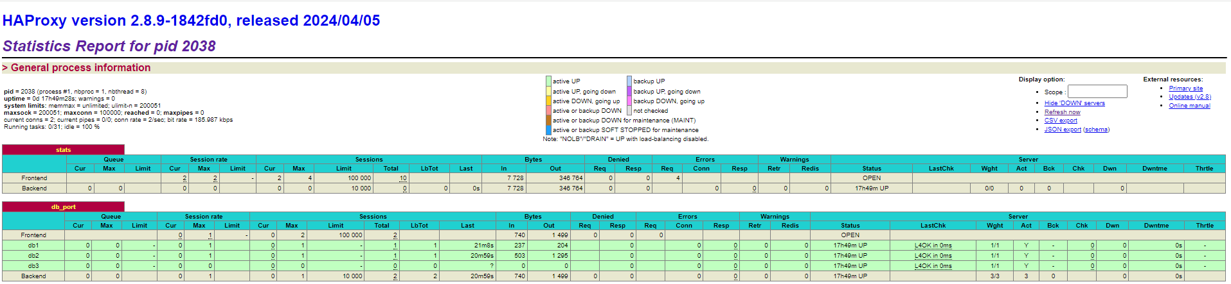
Task: Click the 'backup UP, going down' purple swatch
Action: click(629, 92)
